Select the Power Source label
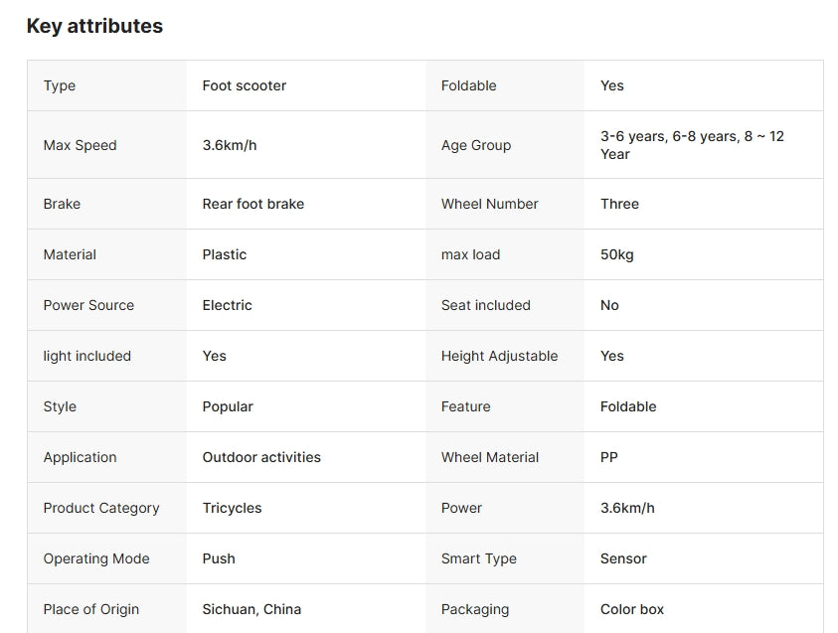This screenshot has height=633, width=838. point(88,305)
